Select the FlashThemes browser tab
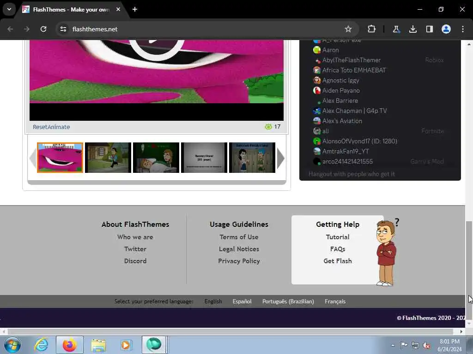Screen dimensions: 473x354 71,9
